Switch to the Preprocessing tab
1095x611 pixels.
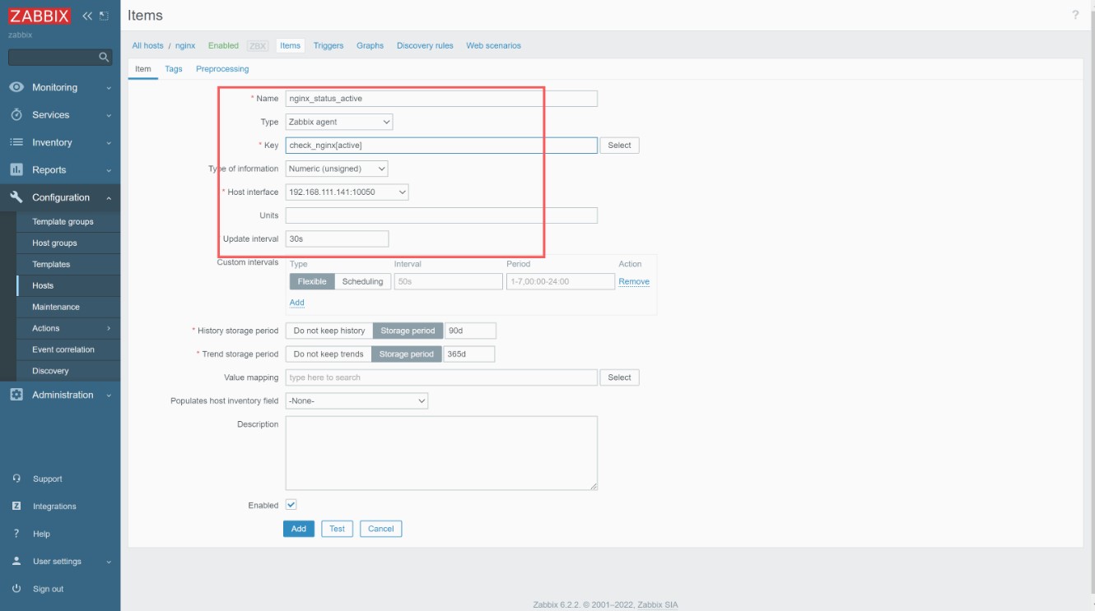click(222, 69)
